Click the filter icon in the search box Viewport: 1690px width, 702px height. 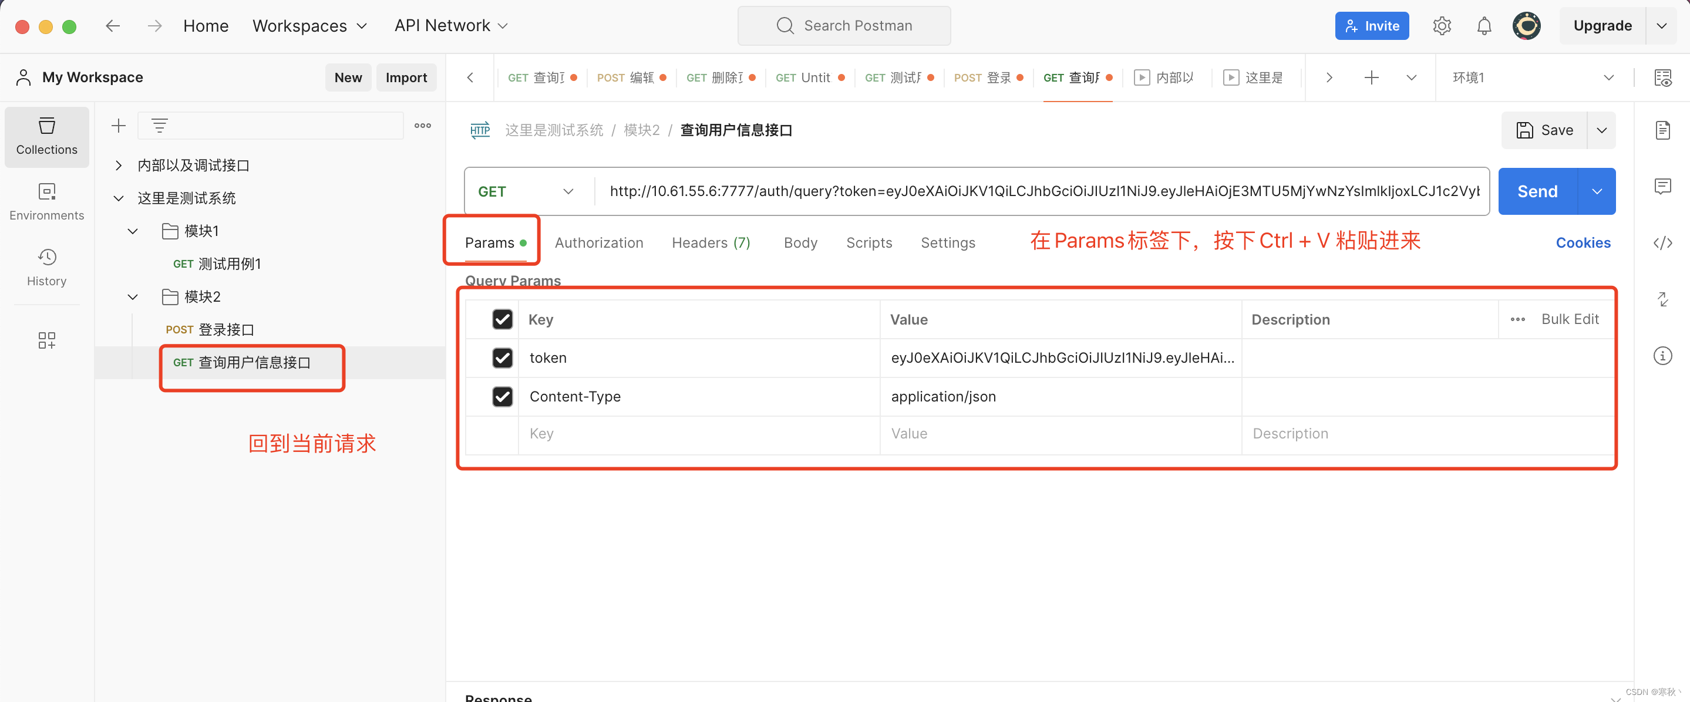point(159,124)
